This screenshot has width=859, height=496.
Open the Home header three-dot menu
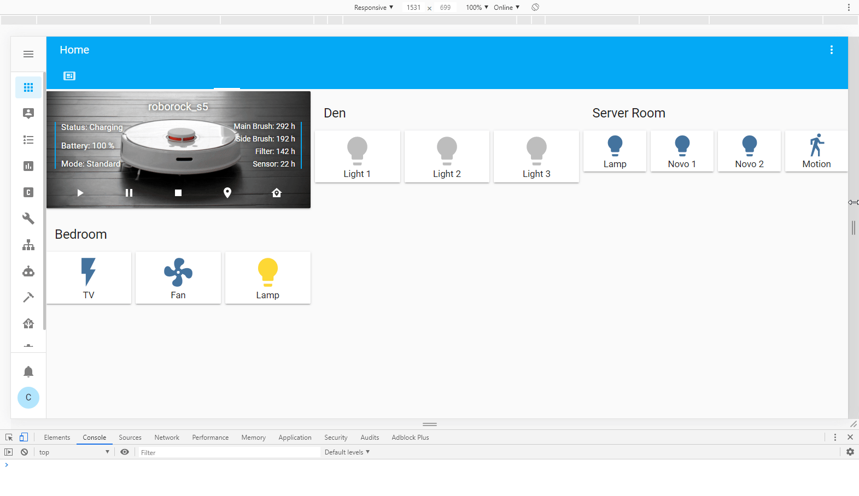click(x=832, y=50)
